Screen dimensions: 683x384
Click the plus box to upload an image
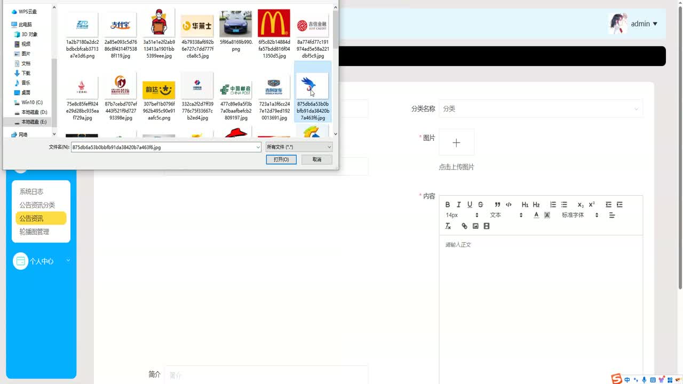456,142
